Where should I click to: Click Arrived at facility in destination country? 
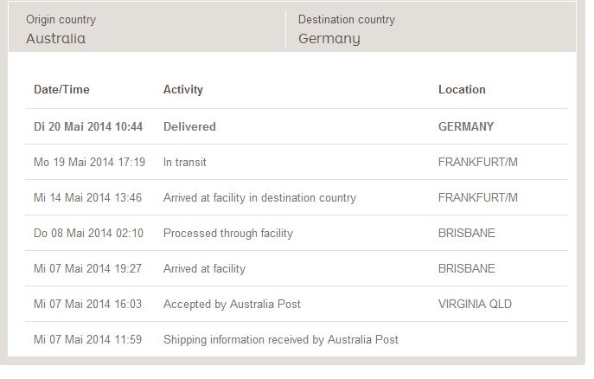259,197
